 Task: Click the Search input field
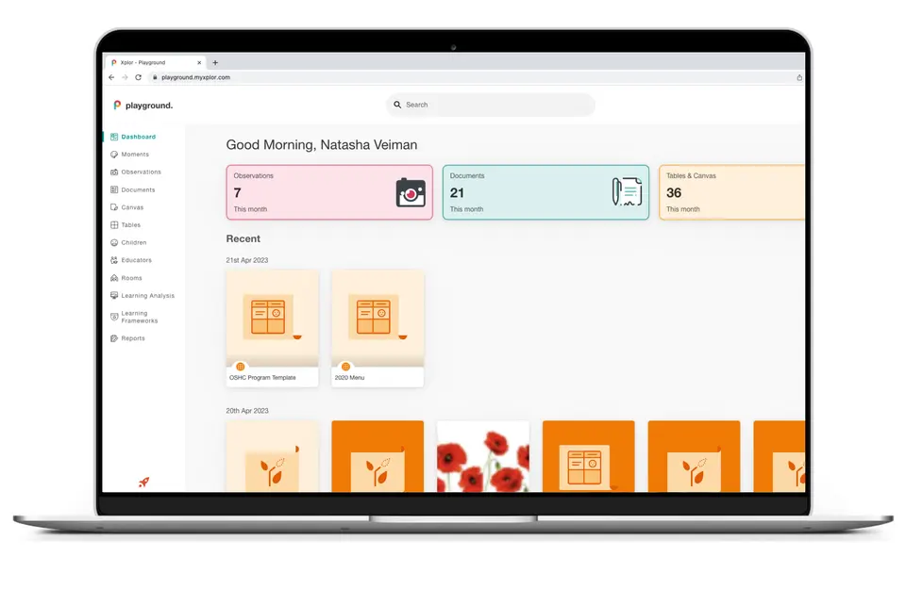point(491,105)
